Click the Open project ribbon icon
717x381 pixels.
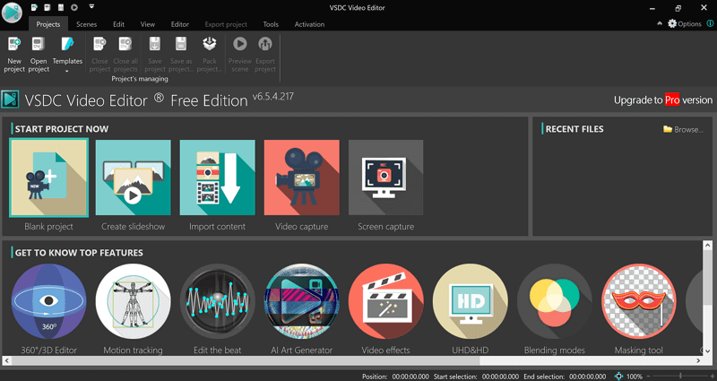tap(38, 44)
